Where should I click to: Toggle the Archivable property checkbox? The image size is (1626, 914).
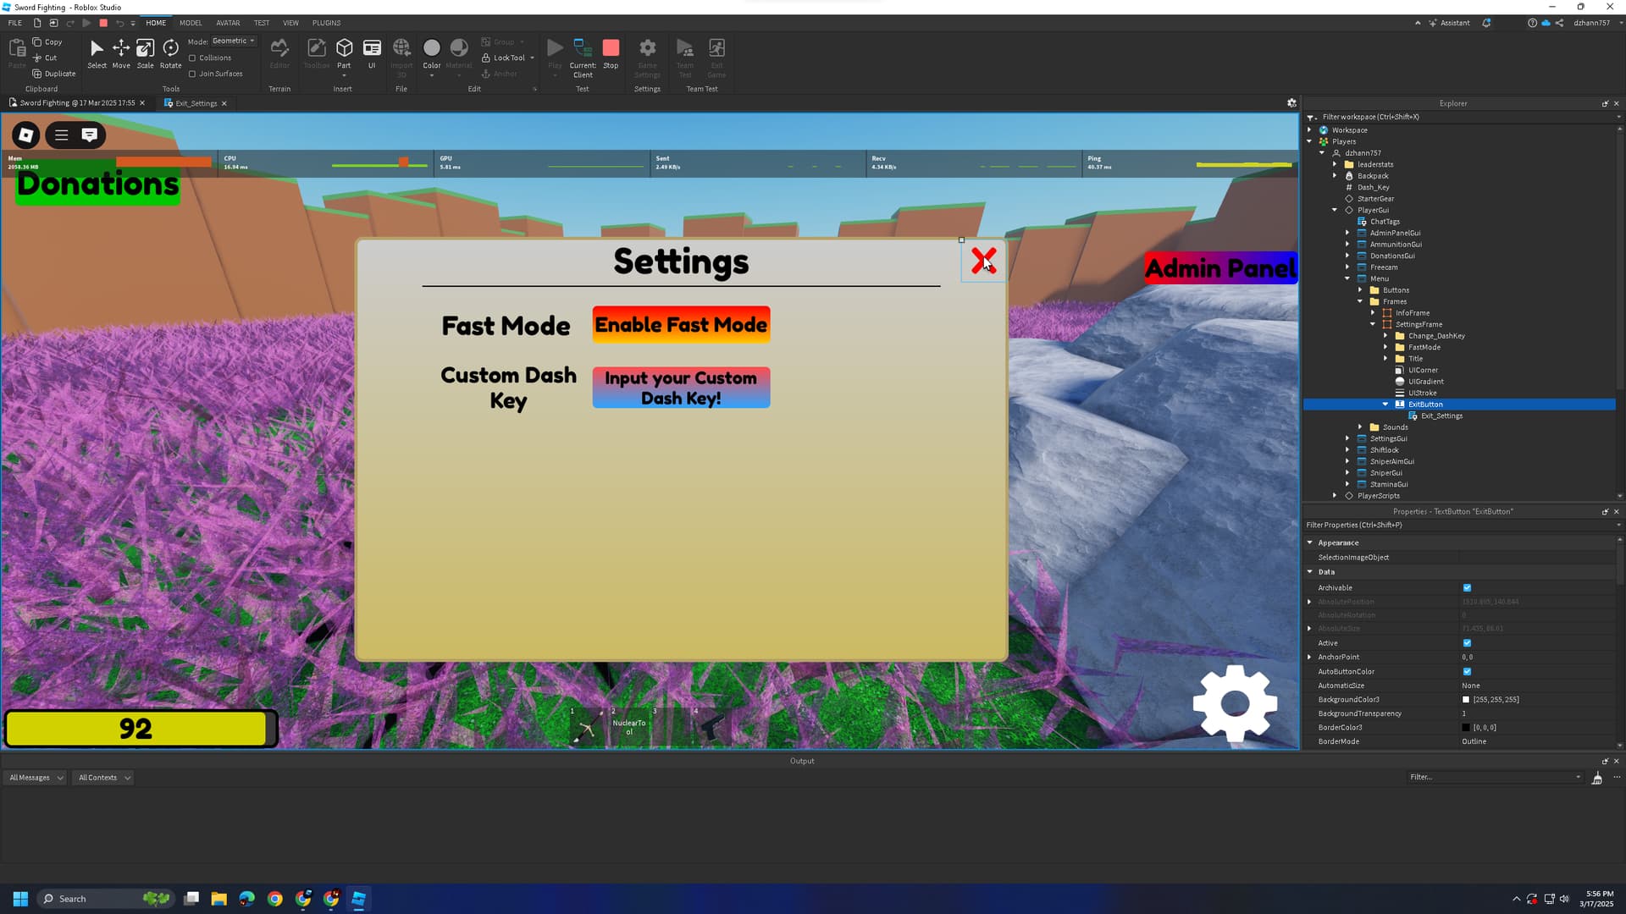tap(1467, 587)
